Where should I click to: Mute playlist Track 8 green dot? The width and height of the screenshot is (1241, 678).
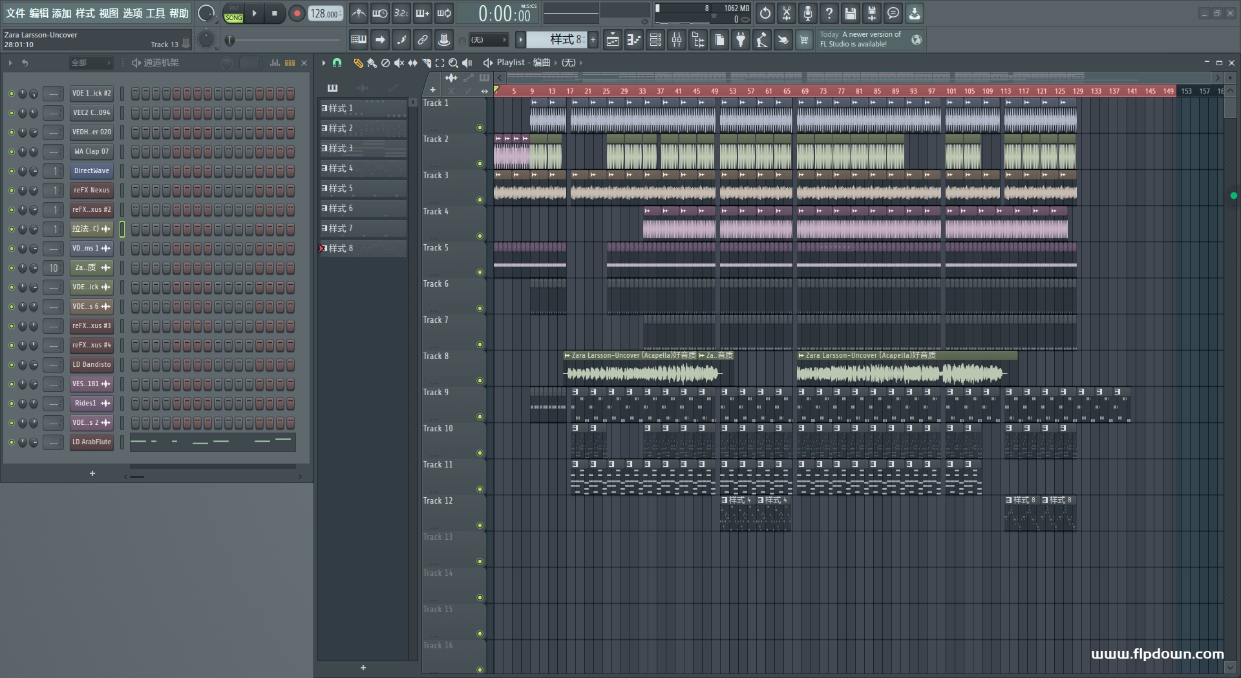(x=480, y=381)
